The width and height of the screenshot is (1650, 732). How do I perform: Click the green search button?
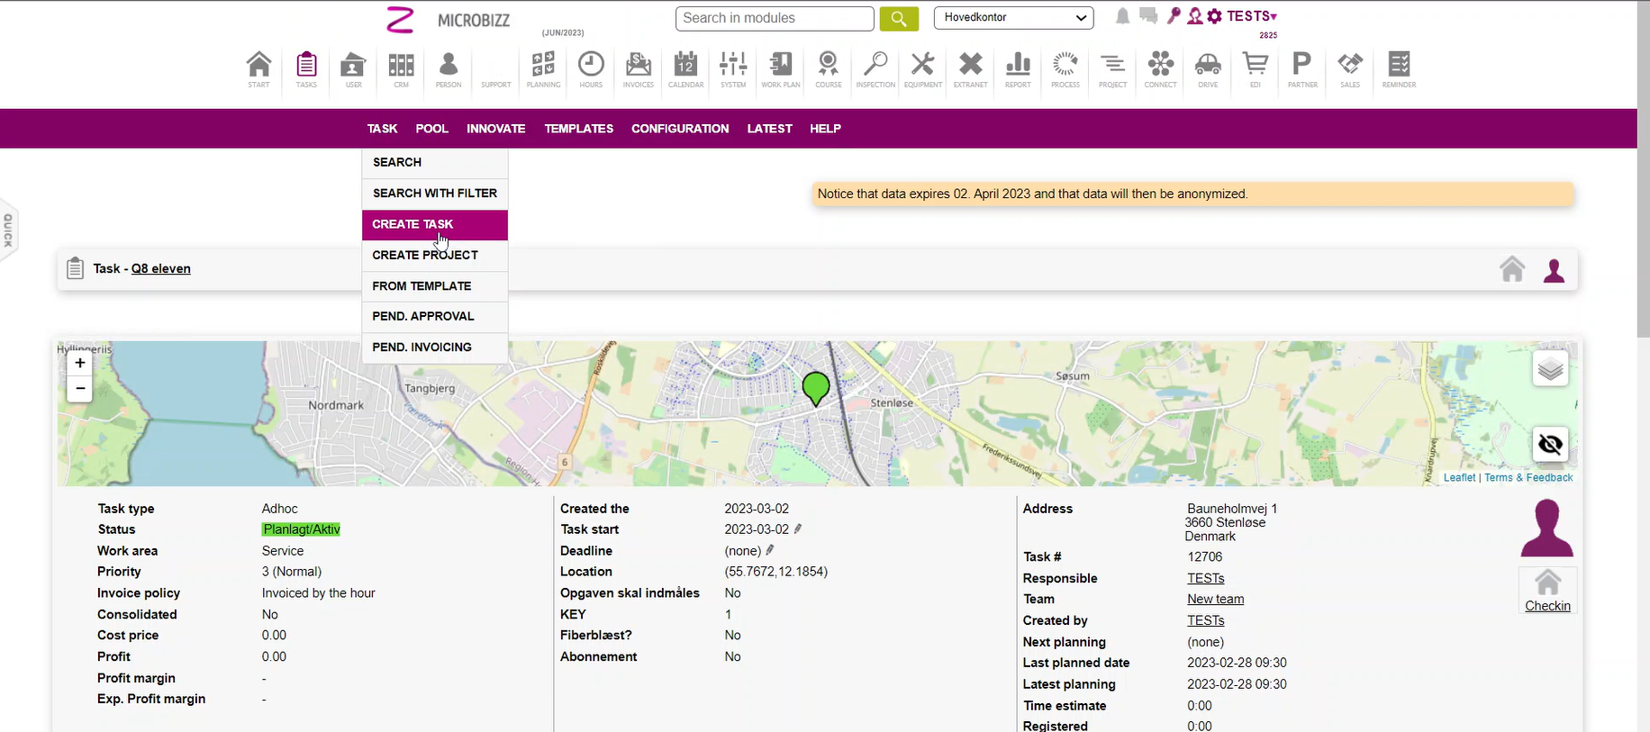pyautogui.click(x=898, y=19)
